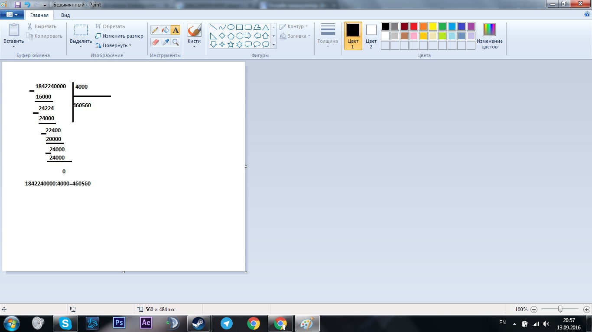The width and height of the screenshot is (592, 332).
Task: Click the zoom in plus button
Action: click(x=587, y=310)
